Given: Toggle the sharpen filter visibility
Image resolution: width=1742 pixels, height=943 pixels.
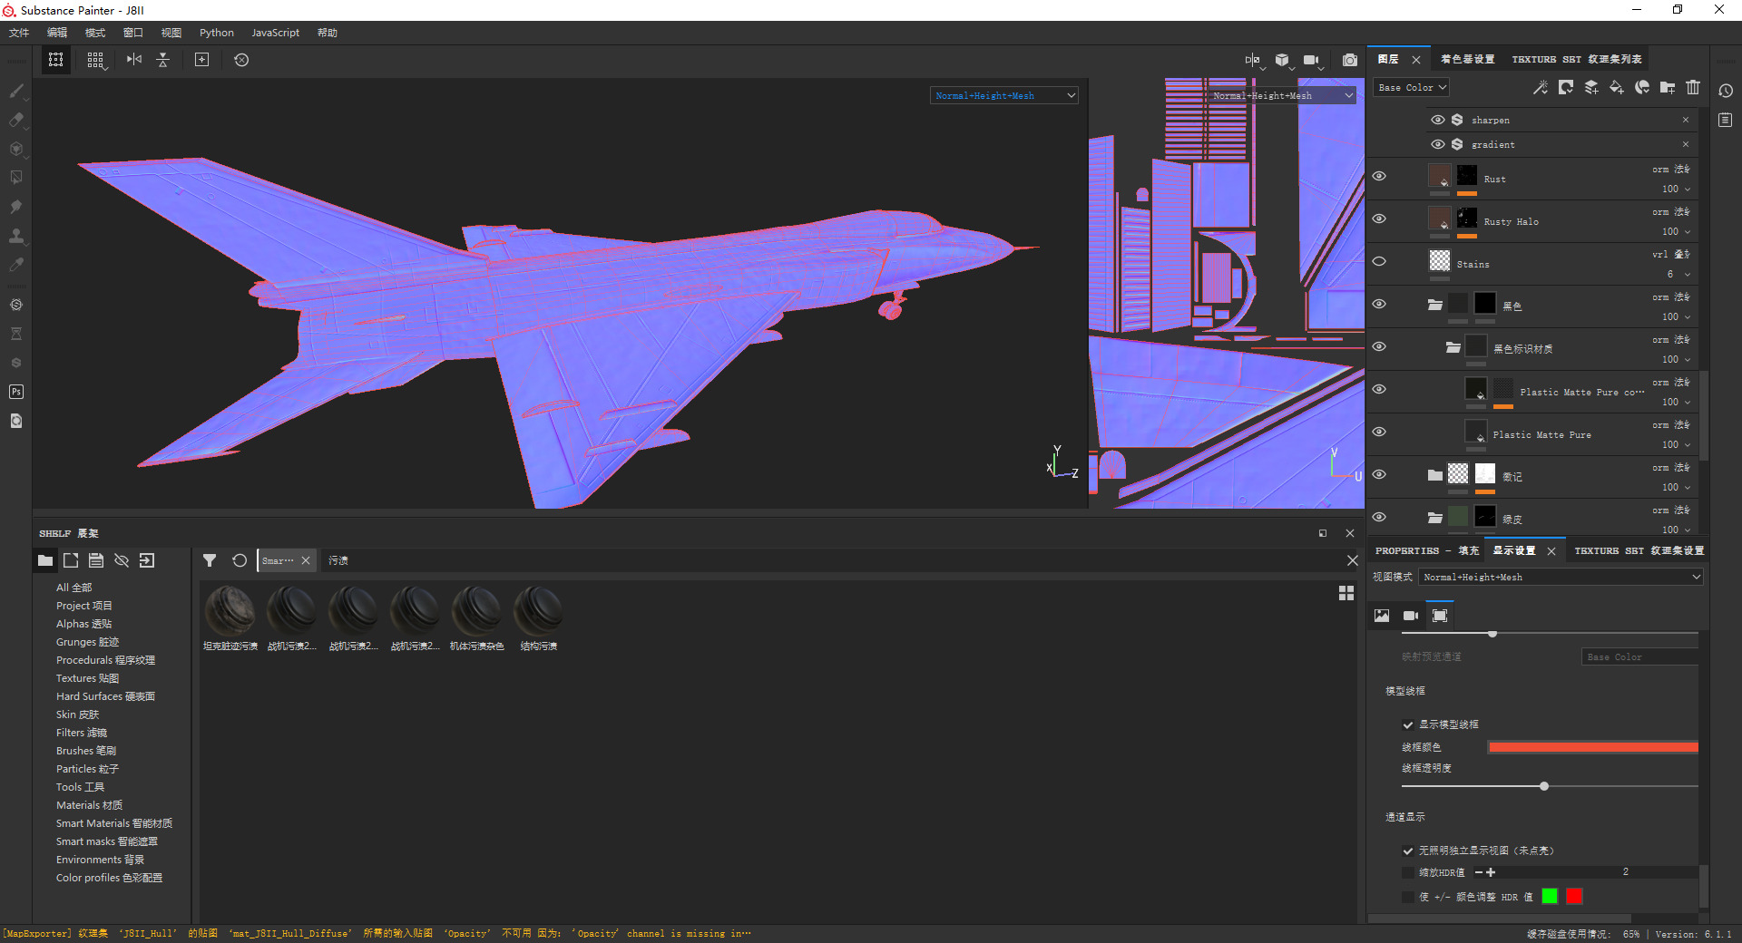Looking at the screenshot, I should coord(1437,120).
